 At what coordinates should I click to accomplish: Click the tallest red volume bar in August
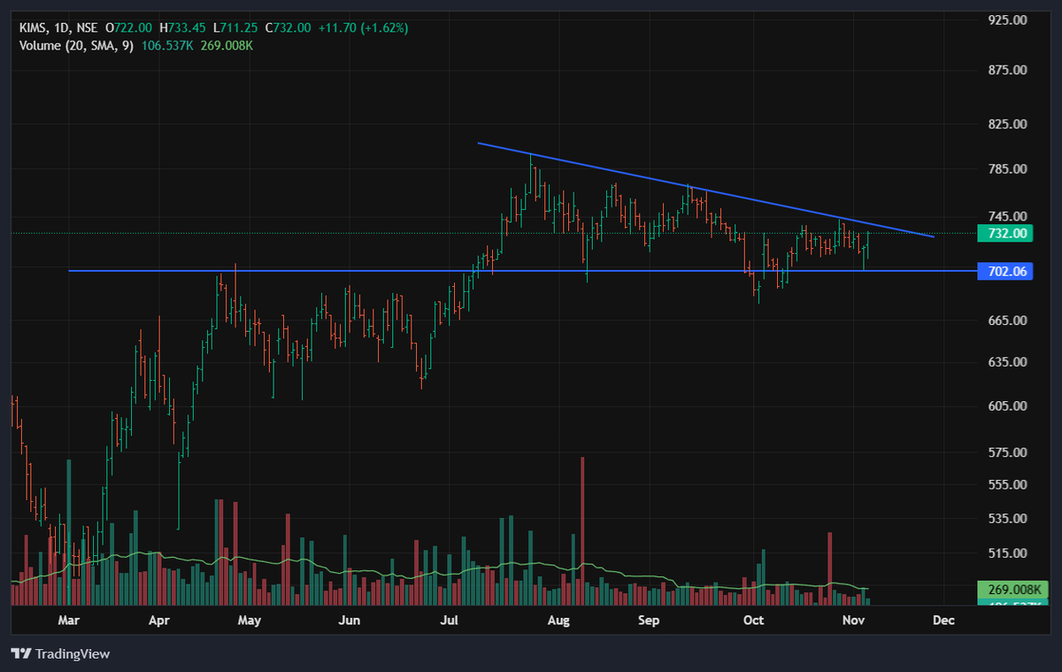(x=582, y=530)
